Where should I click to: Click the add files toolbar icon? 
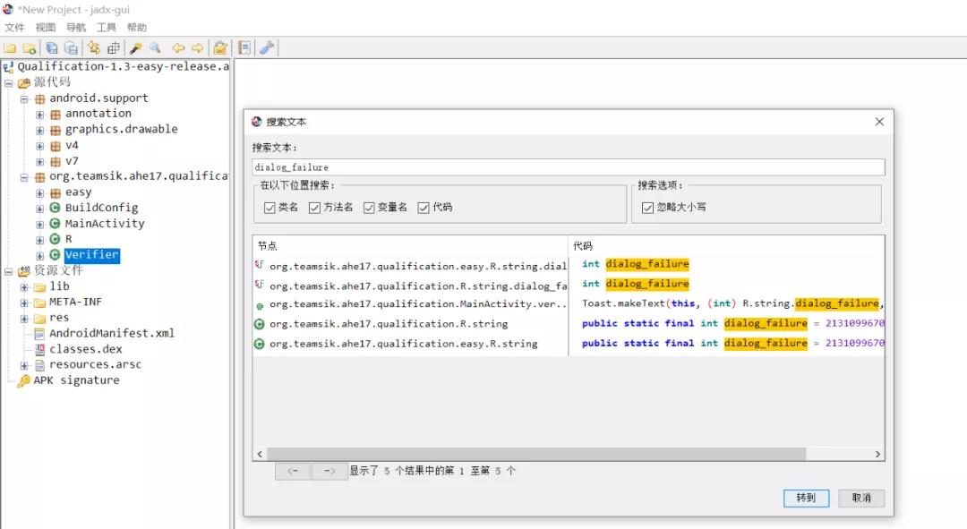coord(29,48)
